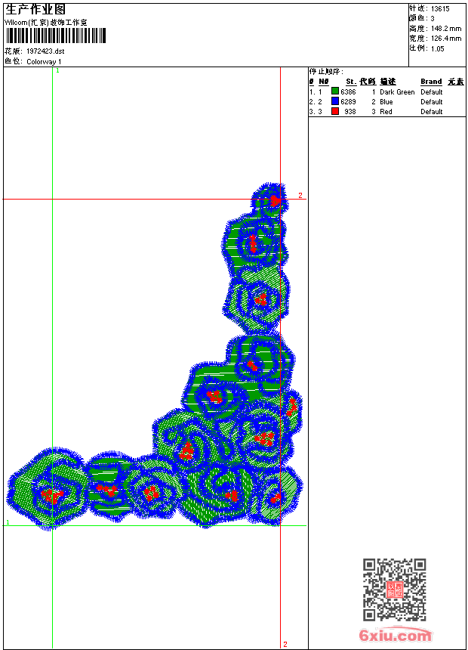Select the Blue description text

tap(386, 102)
